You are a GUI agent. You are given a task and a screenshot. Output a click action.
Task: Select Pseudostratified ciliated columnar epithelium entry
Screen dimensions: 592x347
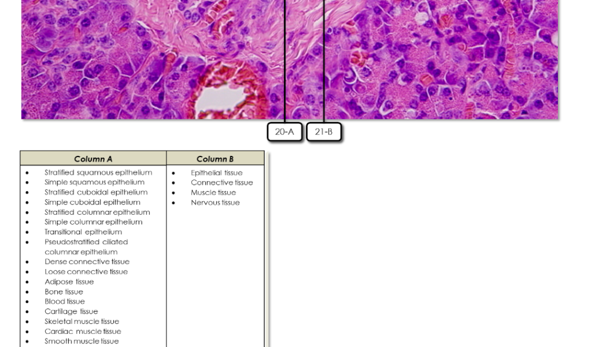(86, 247)
